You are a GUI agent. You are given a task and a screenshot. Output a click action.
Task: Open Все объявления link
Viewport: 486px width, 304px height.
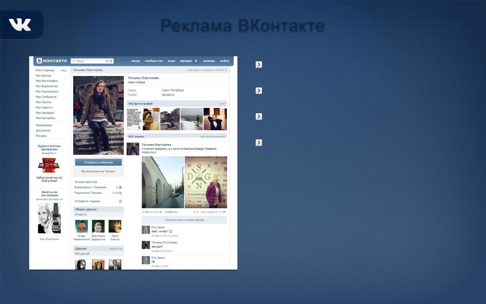[x=49, y=239]
